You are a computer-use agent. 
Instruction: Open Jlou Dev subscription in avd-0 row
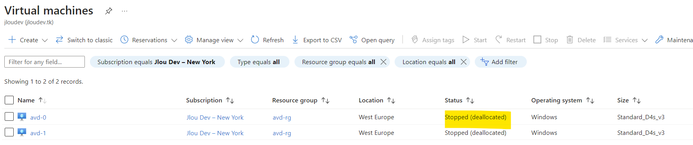(215, 117)
